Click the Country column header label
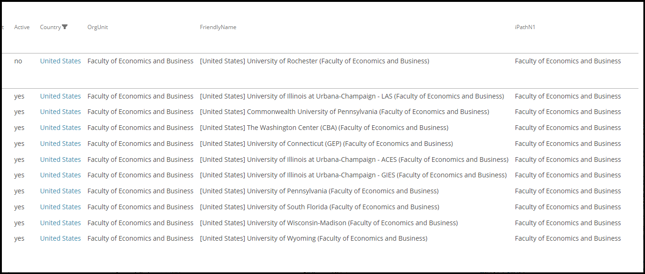This screenshot has width=645, height=274. (50, 27)
